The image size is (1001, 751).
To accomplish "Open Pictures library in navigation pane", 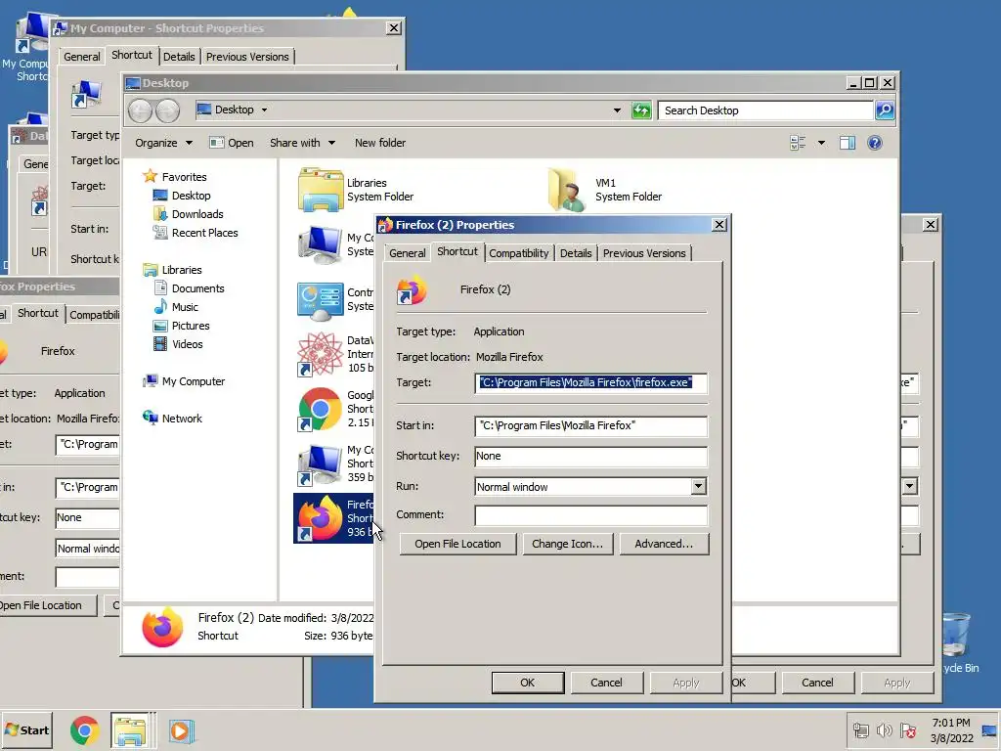I will (x=181, y=325).
